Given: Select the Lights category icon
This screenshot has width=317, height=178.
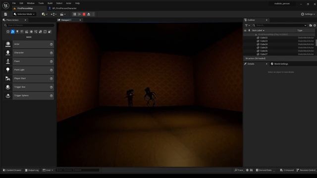Looking at the screenshot, I should (17, 32).
